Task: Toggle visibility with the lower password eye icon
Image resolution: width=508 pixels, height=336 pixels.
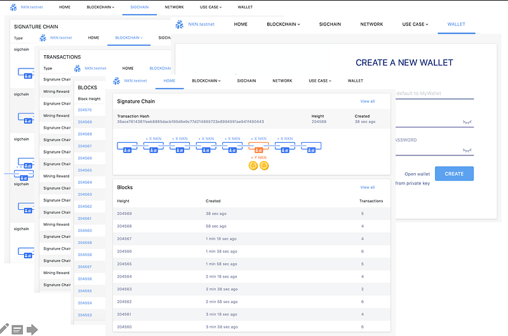Action: click(468, 151)
